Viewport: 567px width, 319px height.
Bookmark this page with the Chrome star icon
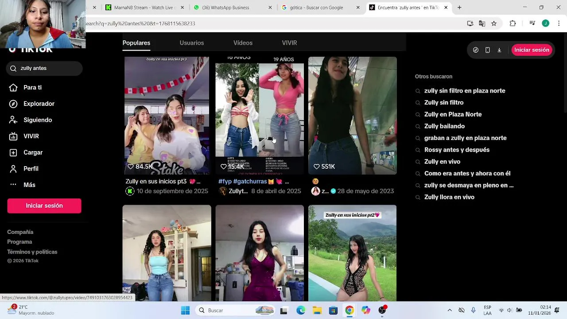pyautogui.click(x=494, y=23)
